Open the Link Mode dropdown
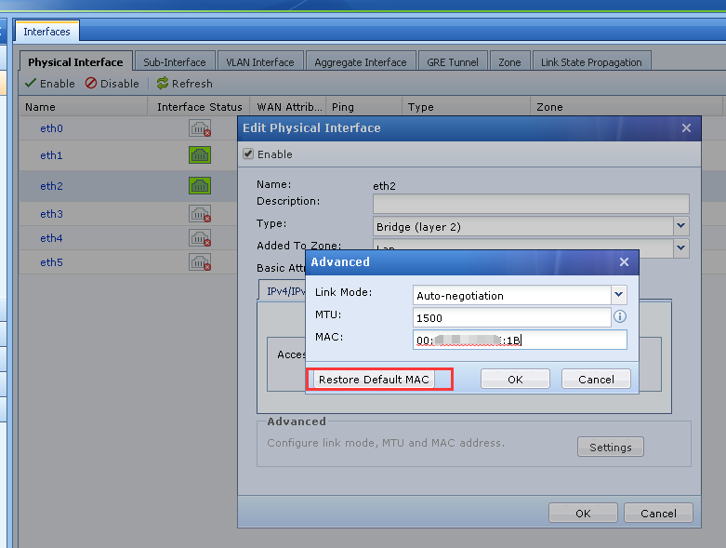The height and width of the screenshot is (548, 726). click(x=618, y=295)
